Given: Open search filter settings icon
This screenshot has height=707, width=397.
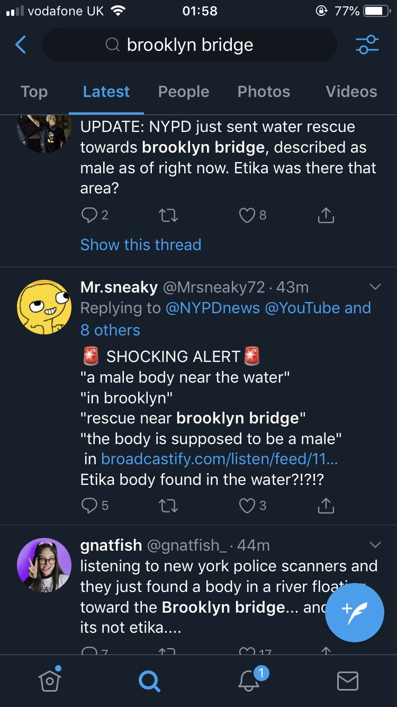Looking at the screenshot, I should coord(367,45).
